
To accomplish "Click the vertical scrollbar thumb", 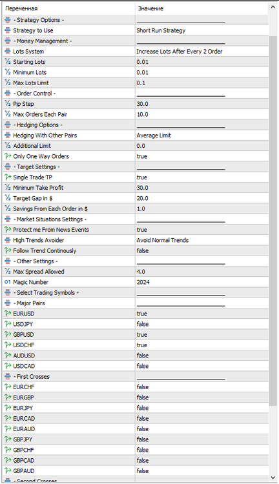I will click(273, 221).
